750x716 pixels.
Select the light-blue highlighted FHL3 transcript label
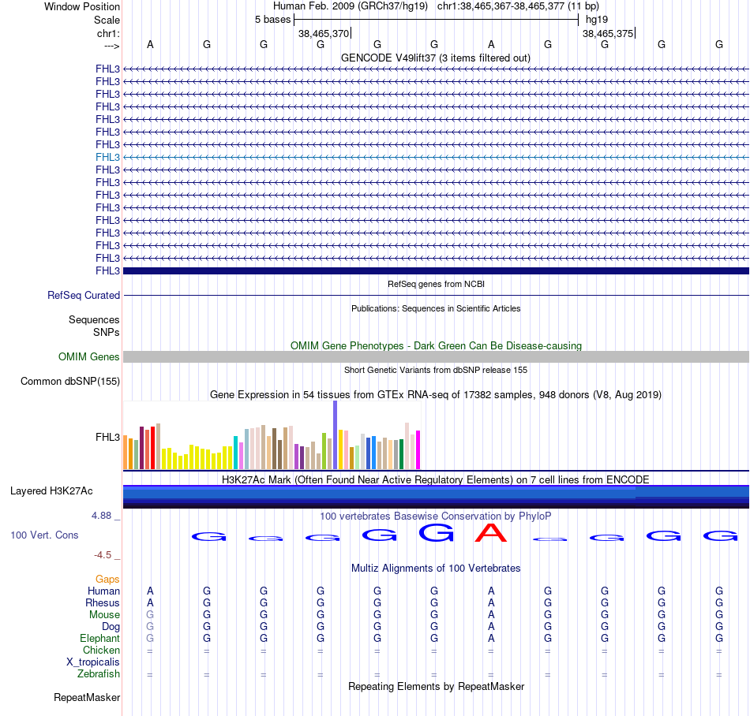107,157
